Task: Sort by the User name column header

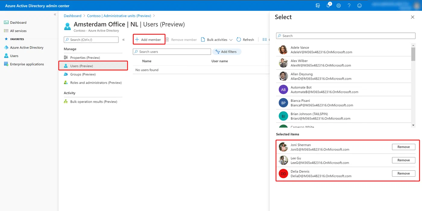Action: 220,61
